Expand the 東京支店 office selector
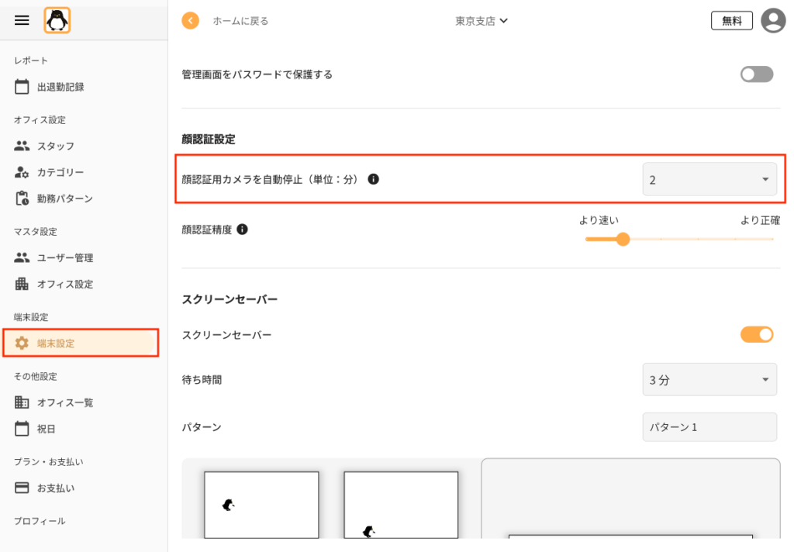Image resolution: width=794 pixels, height=552 pixels. click(x=481, y=21)
